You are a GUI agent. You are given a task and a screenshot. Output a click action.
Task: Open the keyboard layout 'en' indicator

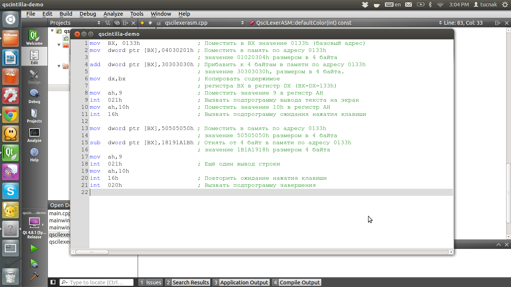(393, 4)
